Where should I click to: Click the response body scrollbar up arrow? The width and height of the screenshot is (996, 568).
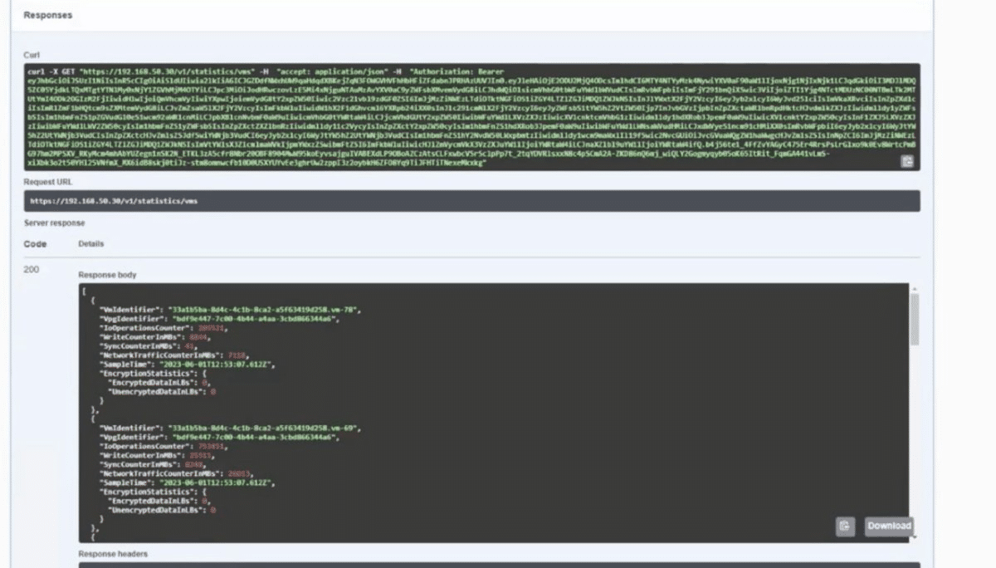[x=915, y=290]
